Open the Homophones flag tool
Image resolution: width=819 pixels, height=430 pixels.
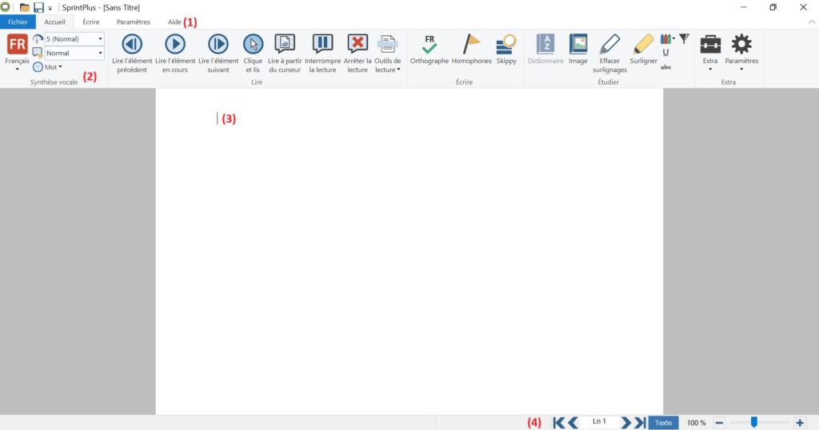472,50
